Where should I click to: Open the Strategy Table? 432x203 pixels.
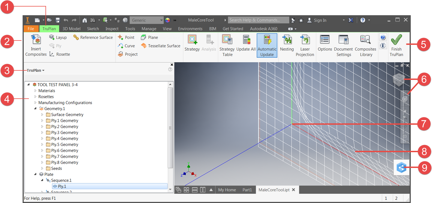227,45
